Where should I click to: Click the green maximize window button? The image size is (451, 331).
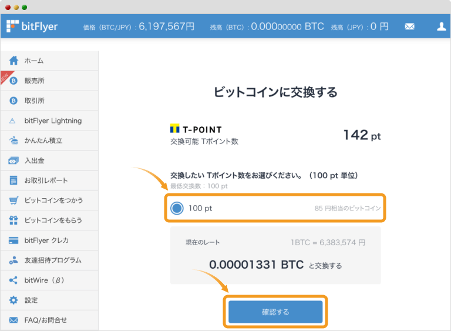click(x=25, y=8)
